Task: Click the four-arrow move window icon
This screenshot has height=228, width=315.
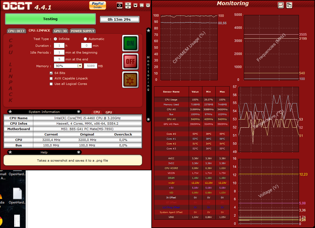Action: click(128, 5)
